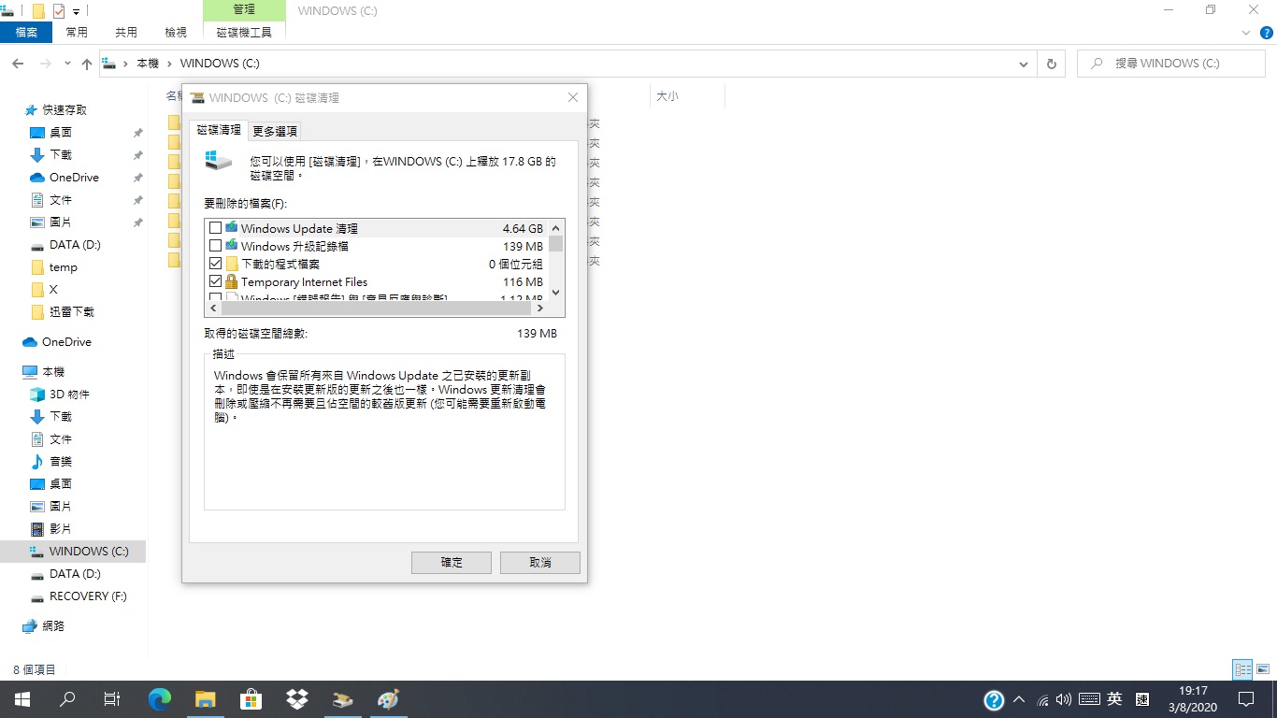Open DATA (D:) in quick access
Viewport: 1277px width, 718px height.
pyautogui.click(x=75, y=244)
